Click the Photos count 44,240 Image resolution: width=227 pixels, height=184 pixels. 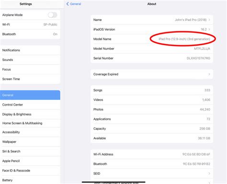(x=205, y=110)
